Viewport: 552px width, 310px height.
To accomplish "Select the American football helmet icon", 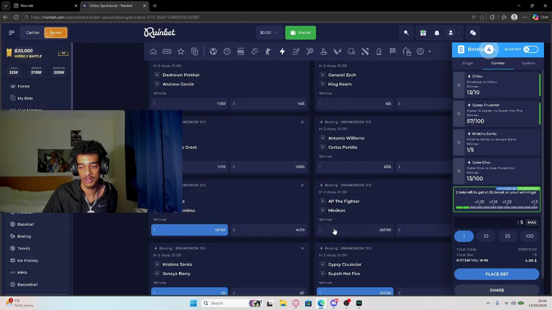I will tap(351, 52).
